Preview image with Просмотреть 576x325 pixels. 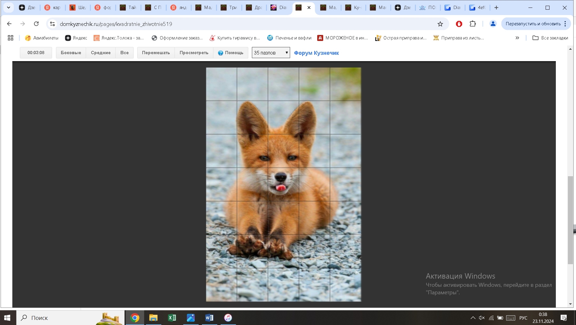point(194,53)
